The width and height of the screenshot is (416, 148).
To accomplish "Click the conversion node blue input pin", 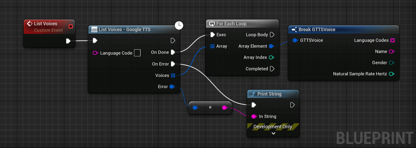I will (x=195, y=108).
